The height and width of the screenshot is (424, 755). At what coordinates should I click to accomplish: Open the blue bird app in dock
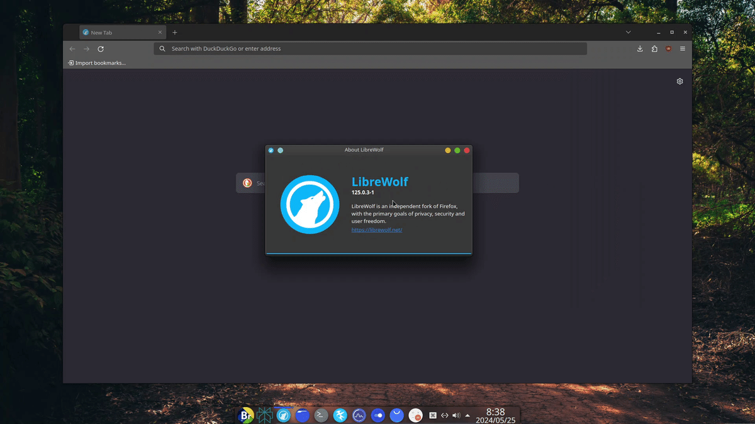coord(340,415)
